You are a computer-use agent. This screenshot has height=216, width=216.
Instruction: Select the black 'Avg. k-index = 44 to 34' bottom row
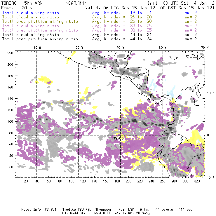[x=122, y=39]
